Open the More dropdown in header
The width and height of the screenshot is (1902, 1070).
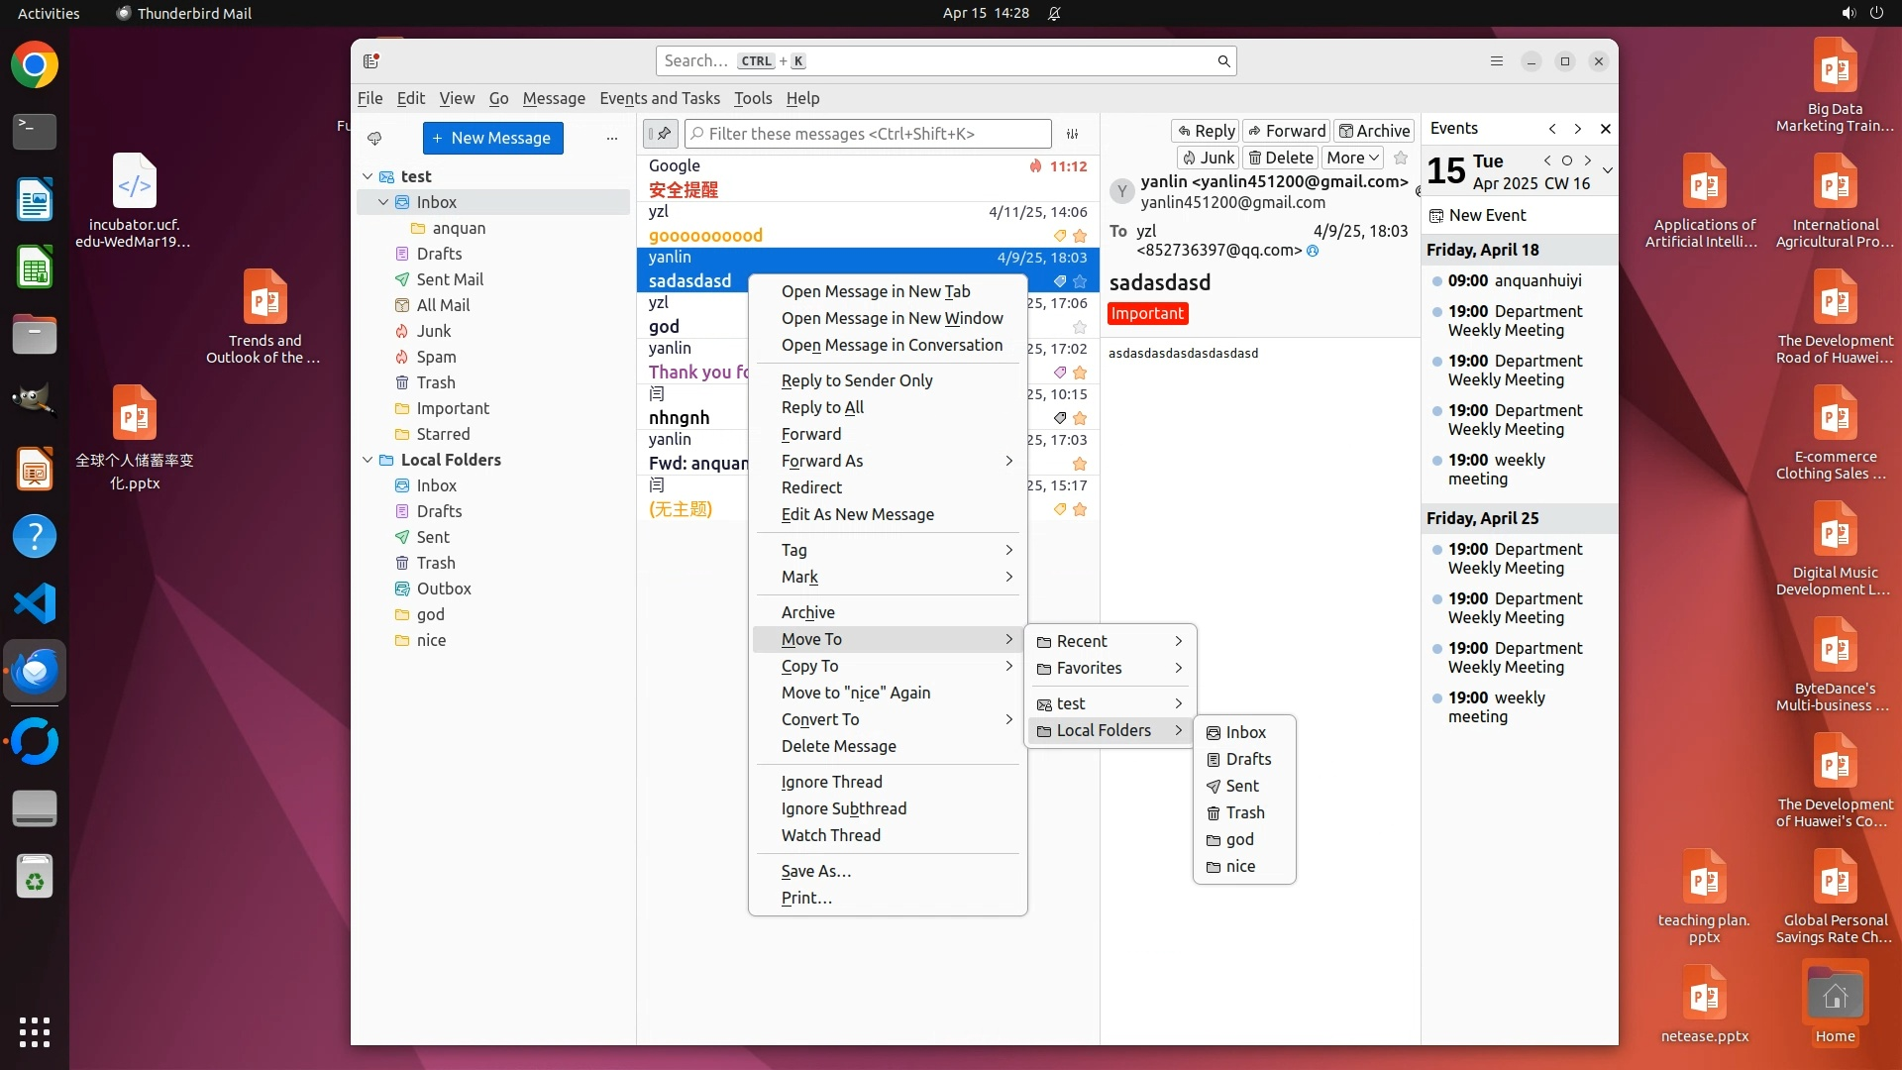(x=1352, y=158)
